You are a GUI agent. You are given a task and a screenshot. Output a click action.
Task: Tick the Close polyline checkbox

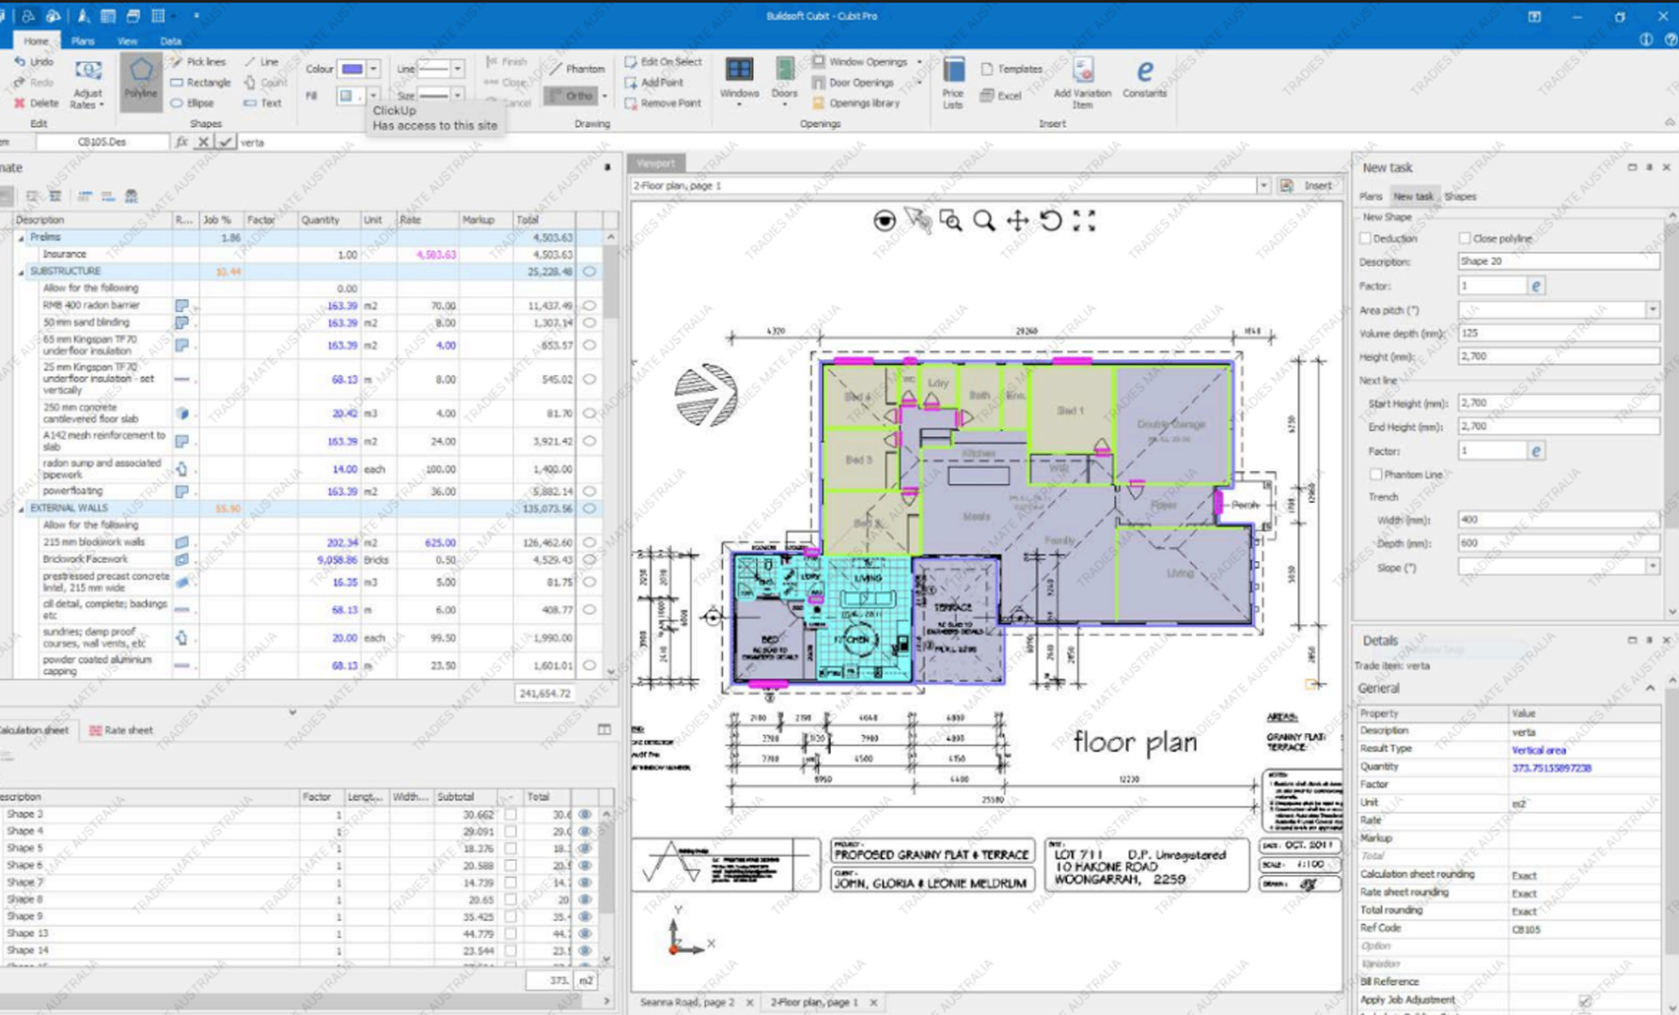[1465, 239]
